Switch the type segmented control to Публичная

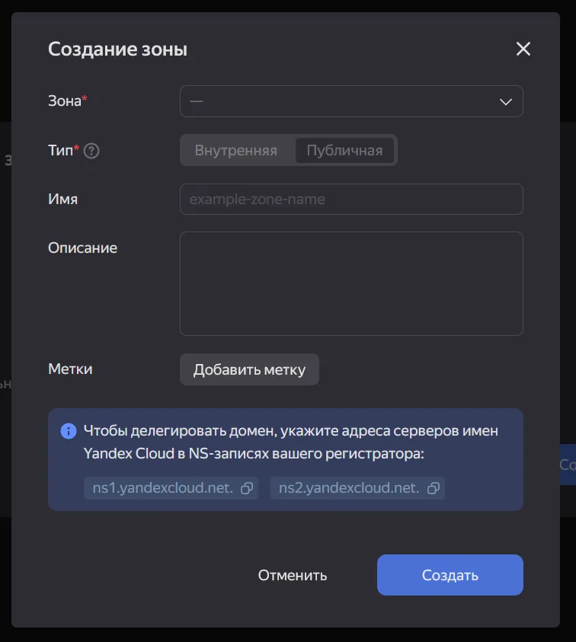[344, 150]
